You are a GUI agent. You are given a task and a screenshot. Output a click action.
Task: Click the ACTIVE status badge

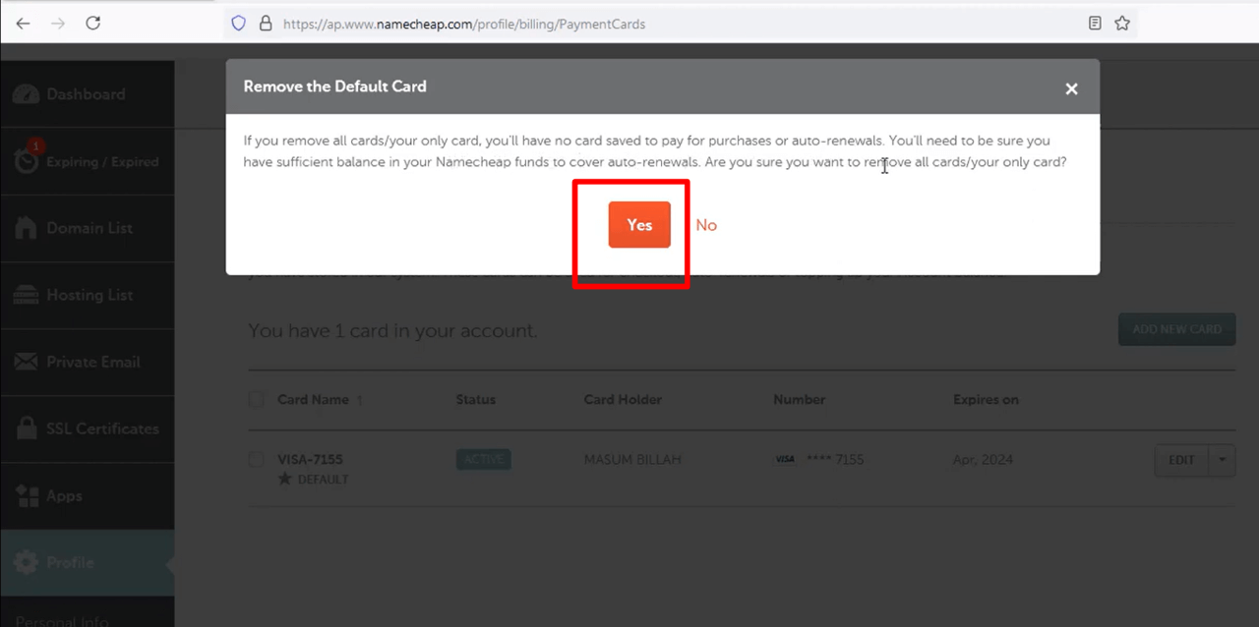[x=483, y=459]
